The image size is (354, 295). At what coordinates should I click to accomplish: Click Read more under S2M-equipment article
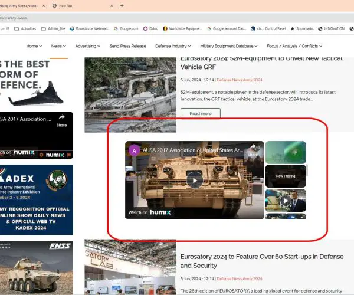(201, 113)
